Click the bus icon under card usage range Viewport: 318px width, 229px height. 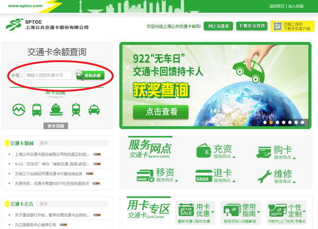click(x=37, y=110)
